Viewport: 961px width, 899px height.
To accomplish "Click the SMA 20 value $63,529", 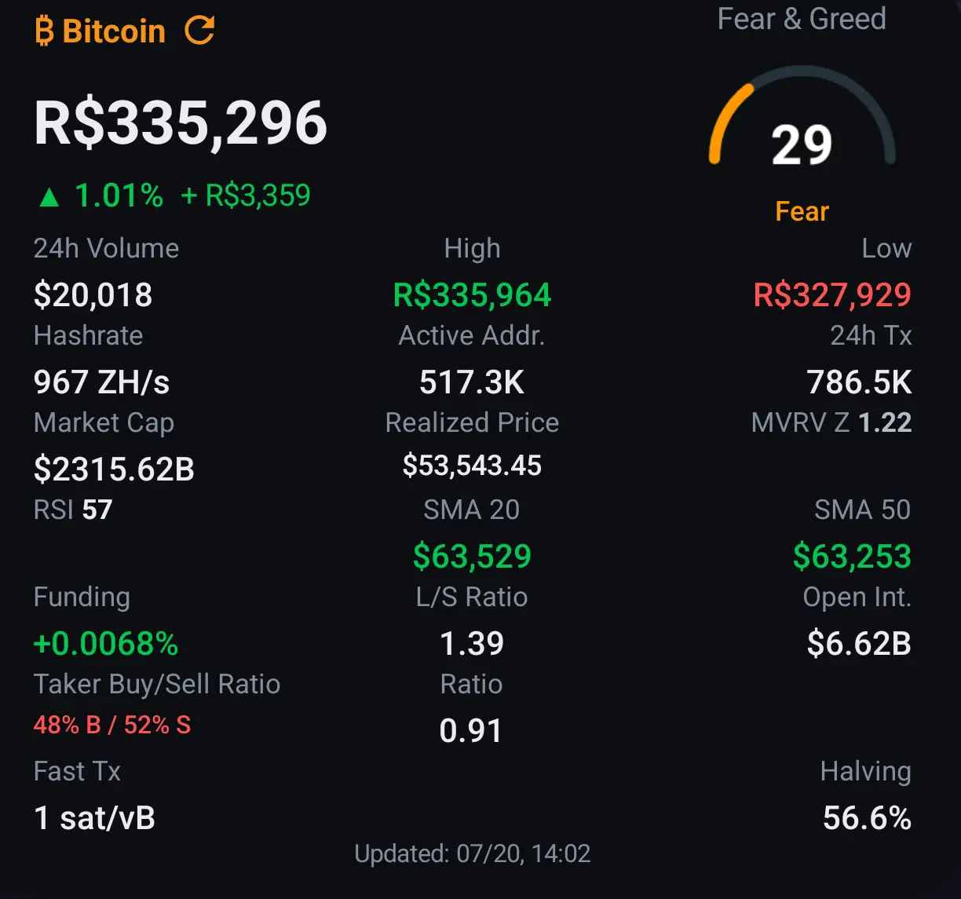I will (472, 557).
